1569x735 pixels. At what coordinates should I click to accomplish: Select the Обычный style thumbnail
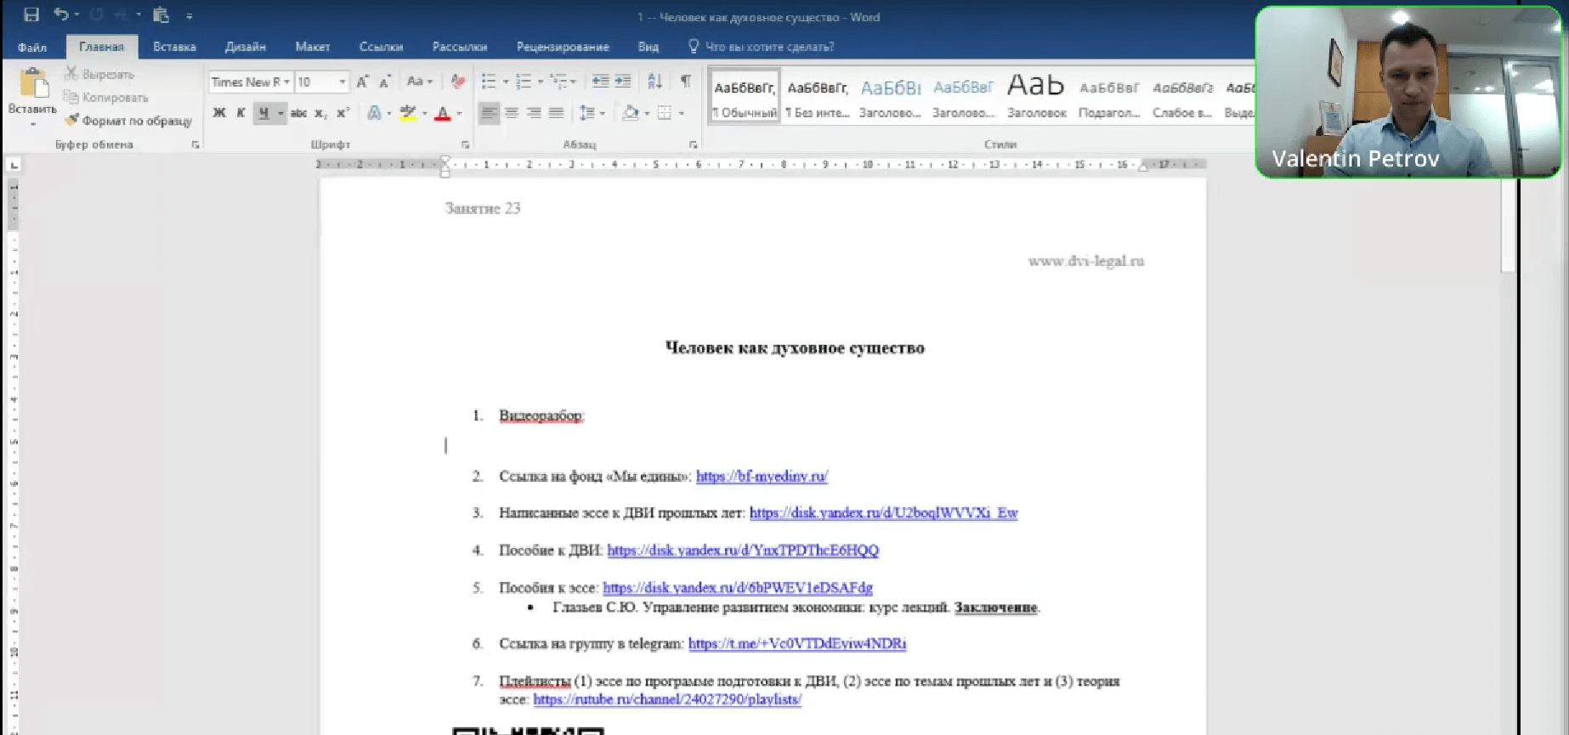(745, 95)
